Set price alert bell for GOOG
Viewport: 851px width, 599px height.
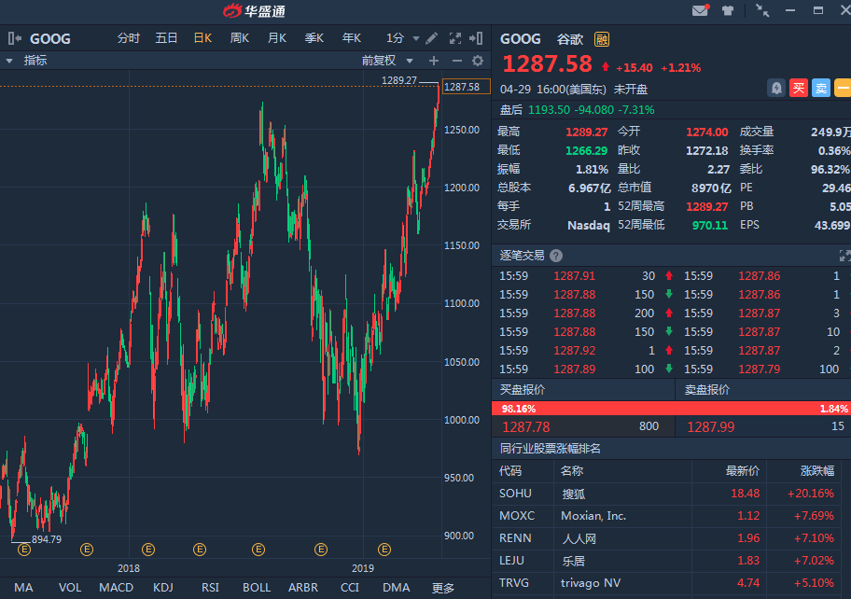tap(775, 89)
